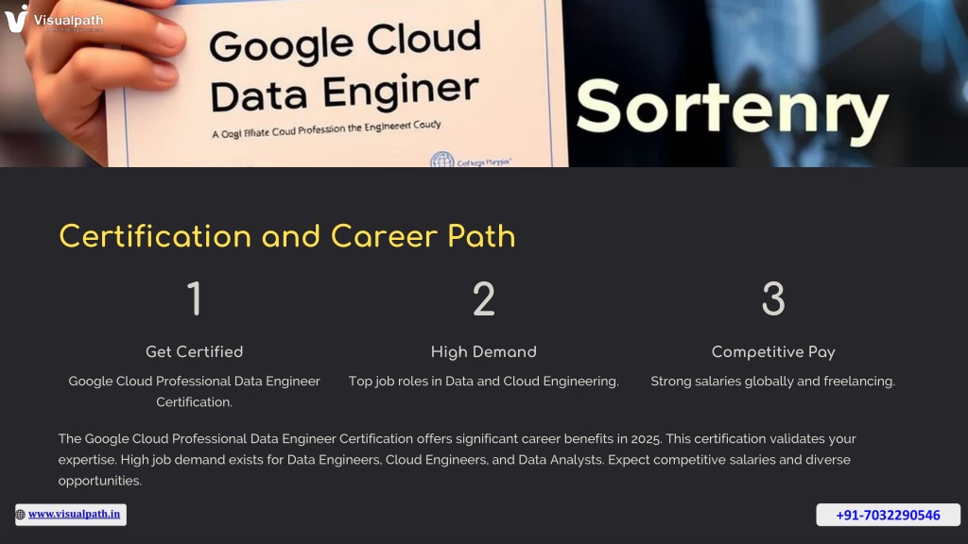Image resolution: width=968 pixels, height=544 pixels.
Task: Click the Google Cloud Professional Data Engineer Certification description
Action: click(x=195, y=391)
